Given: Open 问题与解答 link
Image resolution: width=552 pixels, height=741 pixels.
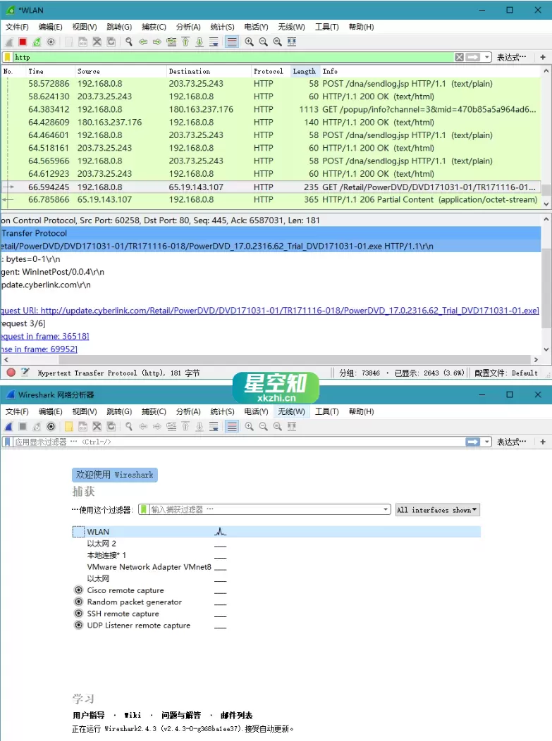Looking at the screenshot, I should point(181,716).
